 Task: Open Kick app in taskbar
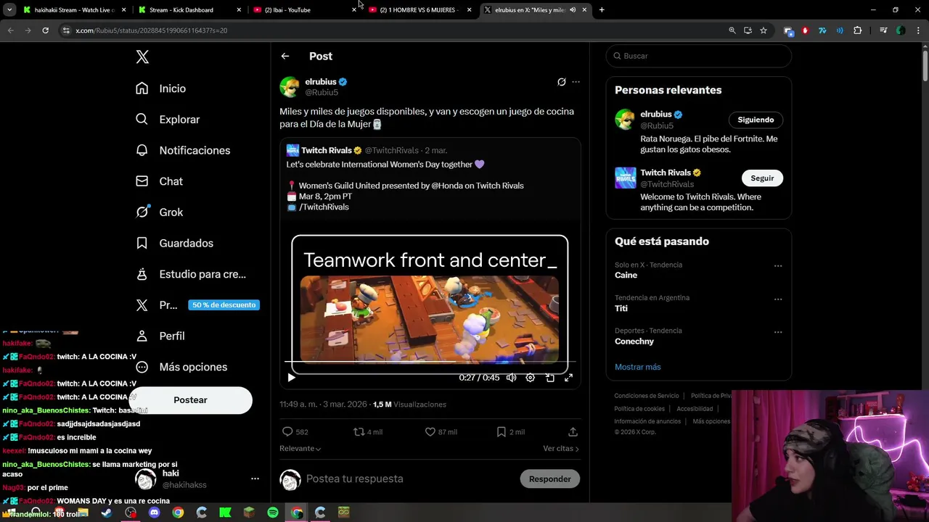point(225,513)
